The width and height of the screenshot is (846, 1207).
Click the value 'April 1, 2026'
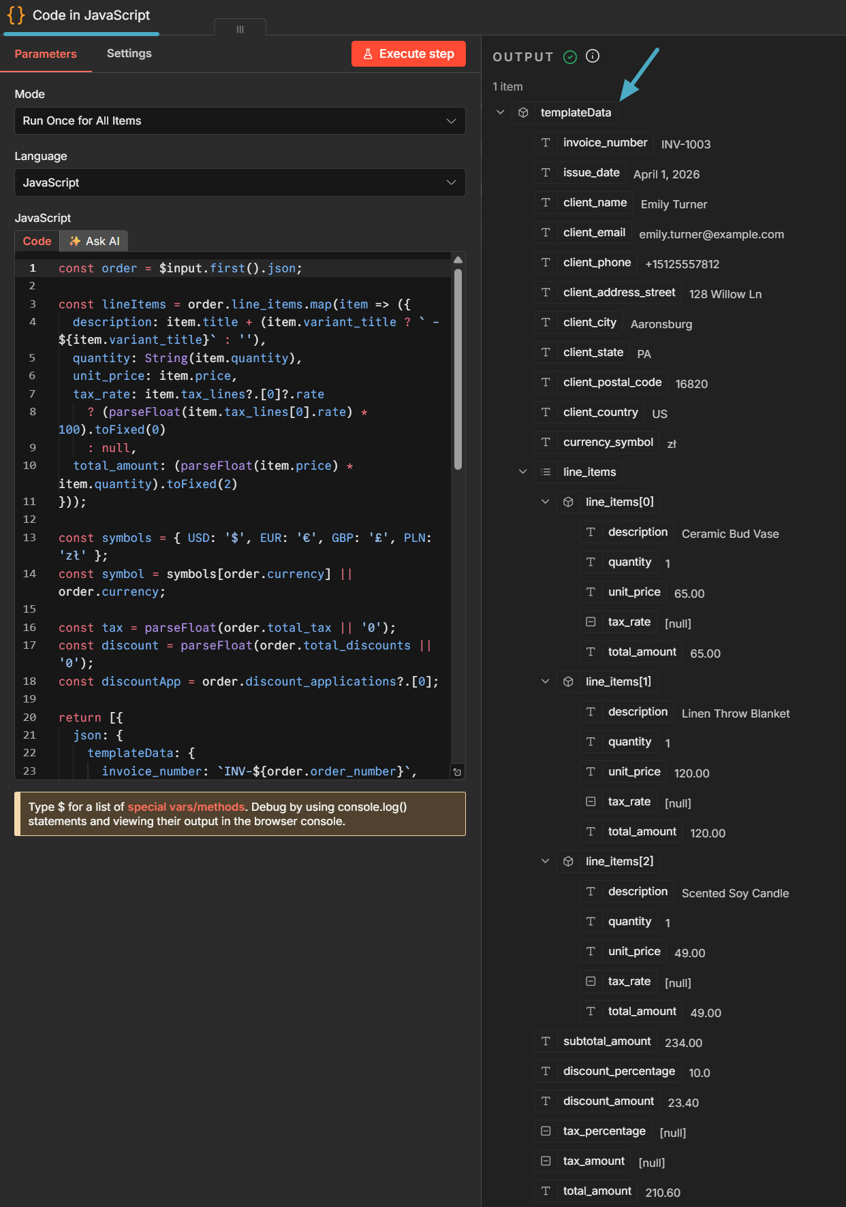[x=667, y=174]
